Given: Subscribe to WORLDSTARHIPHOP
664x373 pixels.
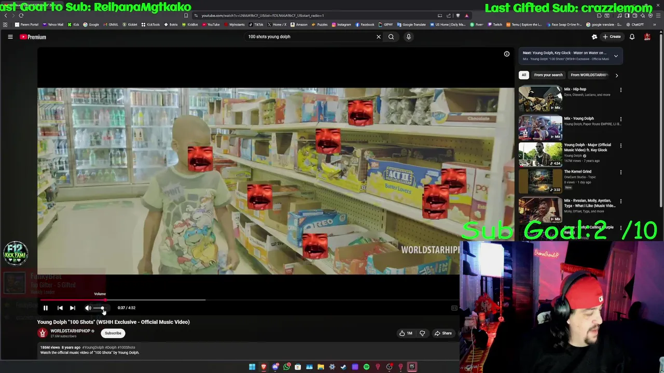Looking at the screenshot, I should [x=113, y=333].
